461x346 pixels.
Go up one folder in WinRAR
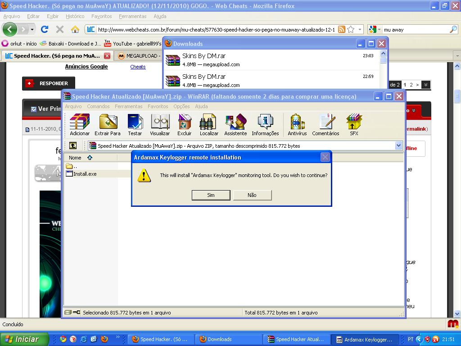coord(73,146)
